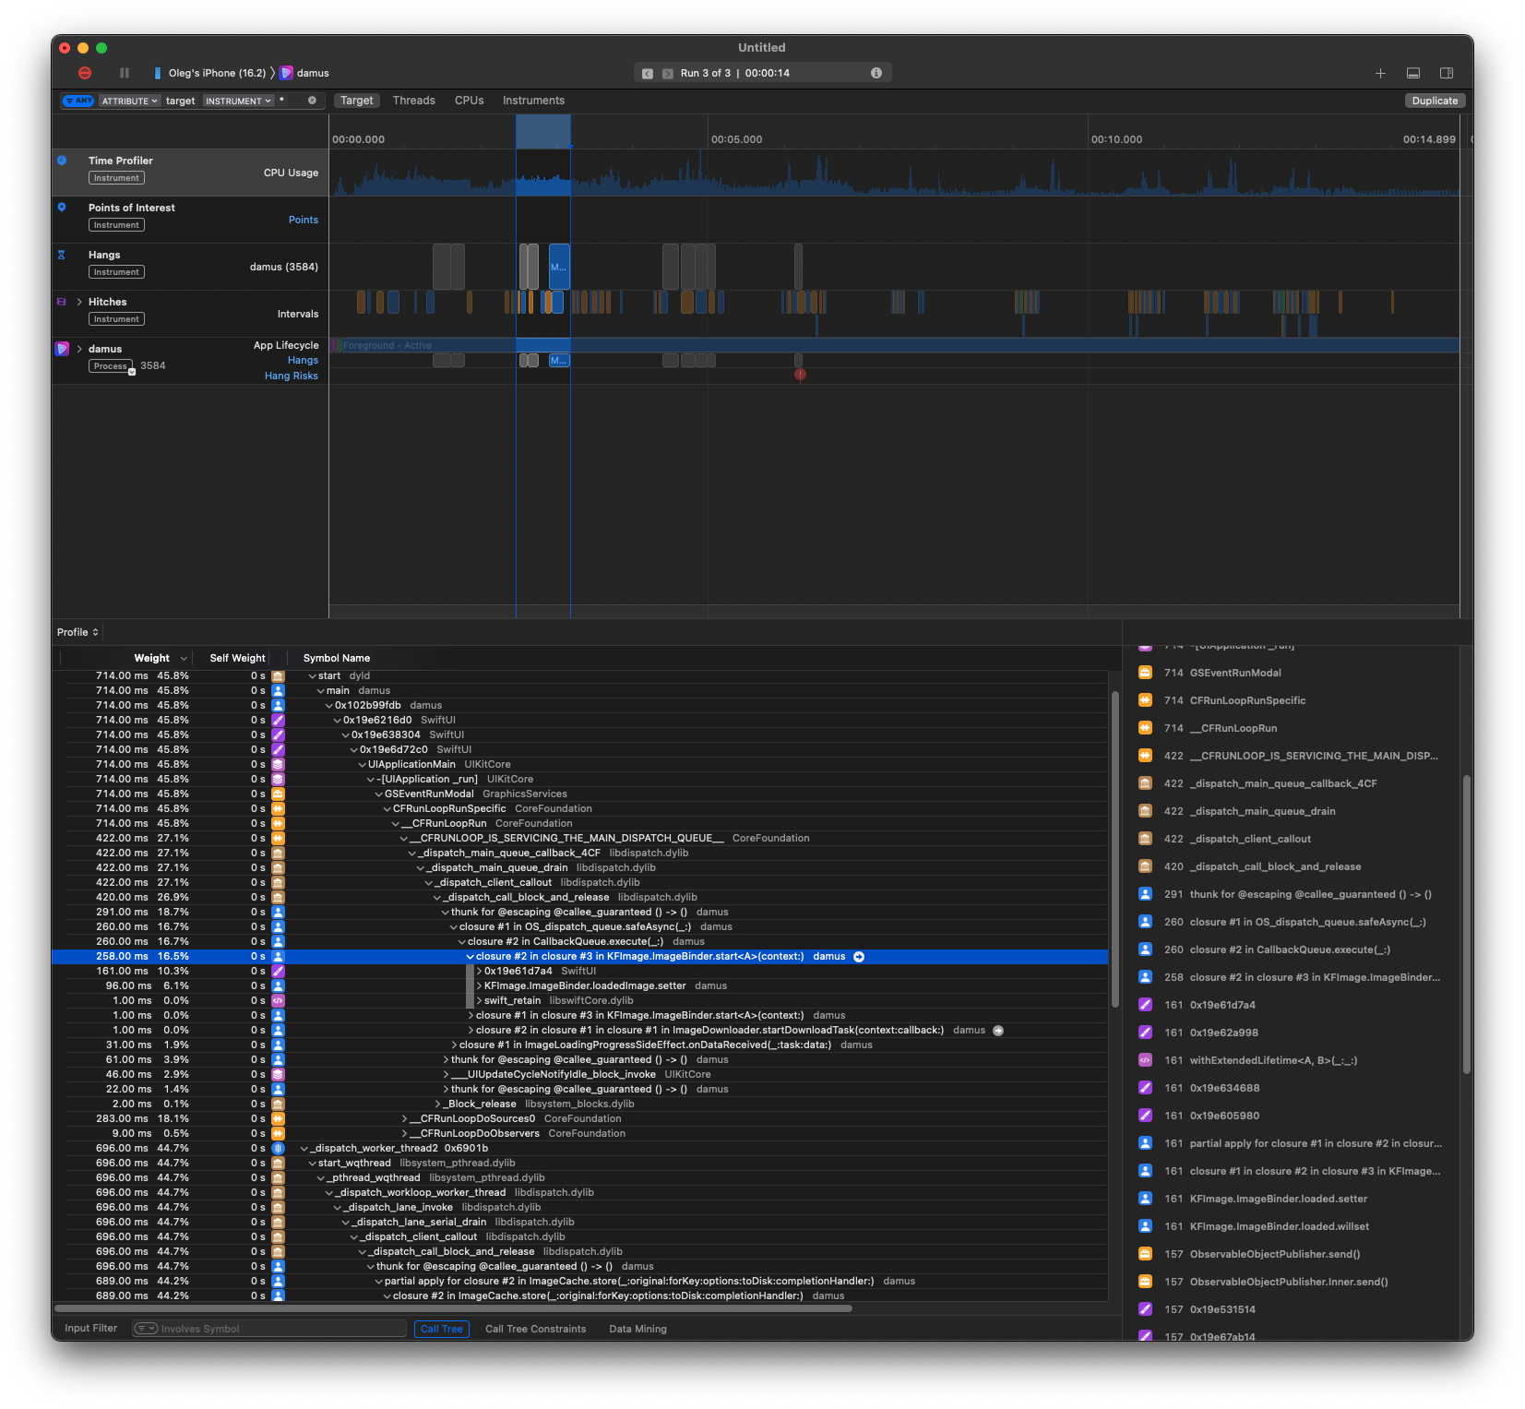
Task: Switch to the Instruments tab
Action: tap(533, 101)
